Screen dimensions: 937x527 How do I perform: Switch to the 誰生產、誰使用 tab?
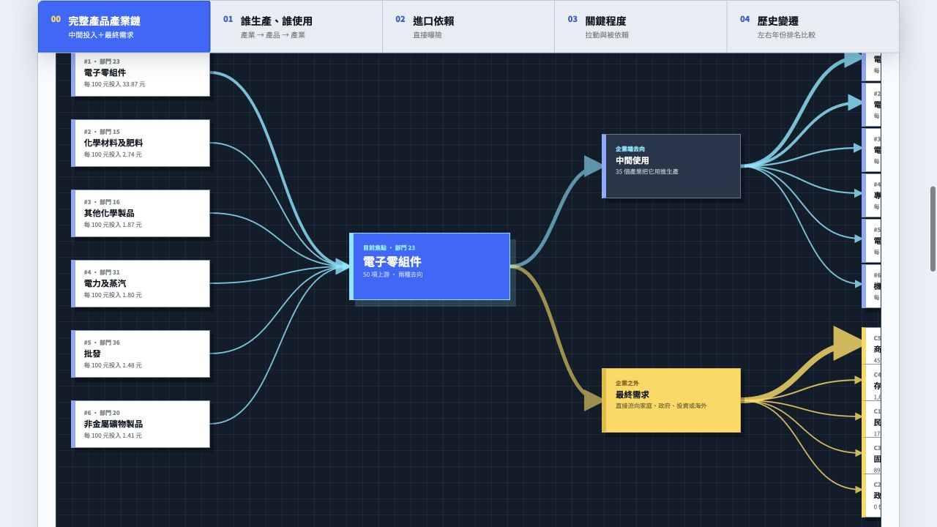[296, 27]
